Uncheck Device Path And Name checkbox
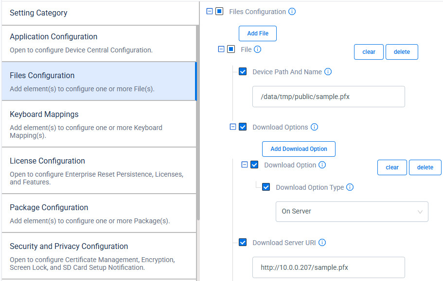443x281 pixels. pos(243,72)
